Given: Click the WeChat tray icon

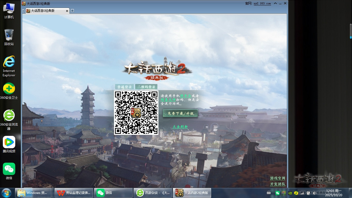Looking at the screenshot, I should point(278,193).
